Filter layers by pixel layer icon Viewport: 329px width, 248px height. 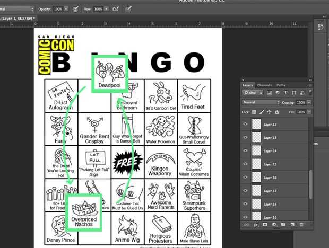point(269,93)
